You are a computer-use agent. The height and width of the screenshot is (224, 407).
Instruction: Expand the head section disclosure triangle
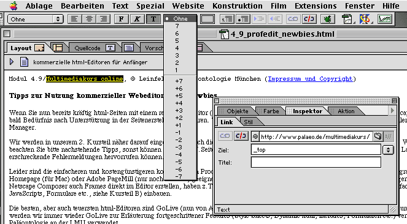[12, 62]
